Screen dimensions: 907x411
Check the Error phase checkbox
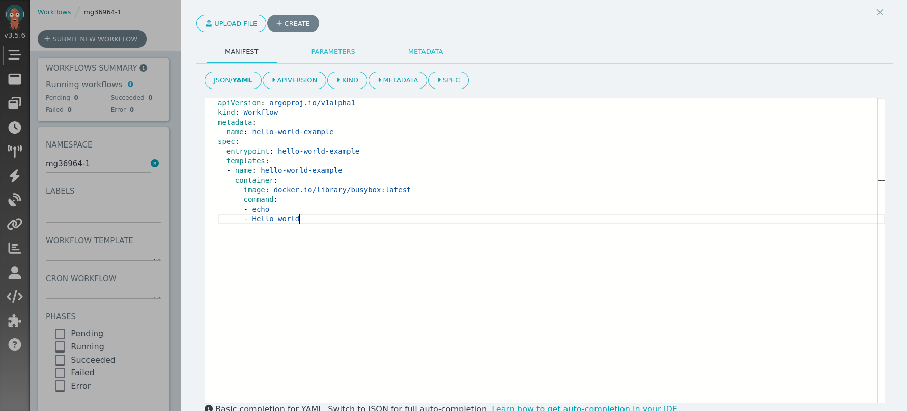coord(60,386)
